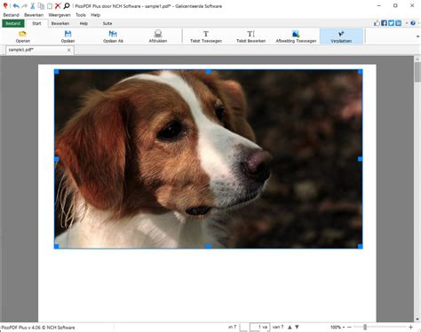421x332 pixels.
Task: Toggle the Verplaatsen move tool
Action: tap(341, 36)
